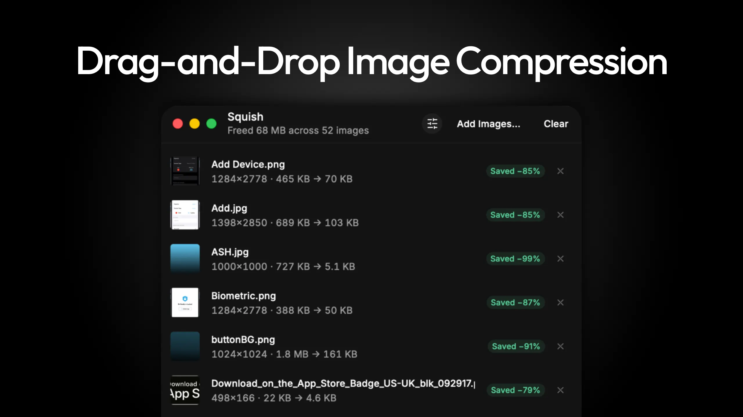Click the file name buttonBG.png
This screenshot has height=417, width=743.
point(243,340)
